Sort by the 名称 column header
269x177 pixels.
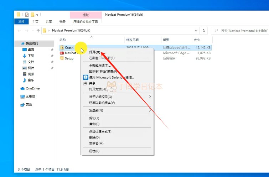point(62,40)
